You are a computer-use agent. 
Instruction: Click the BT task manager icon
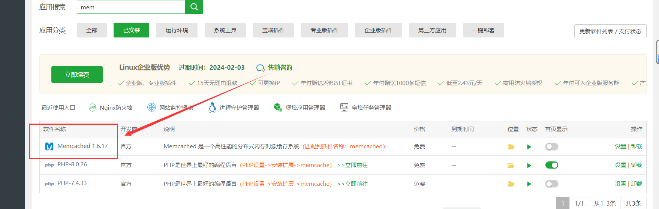point(344,107)
